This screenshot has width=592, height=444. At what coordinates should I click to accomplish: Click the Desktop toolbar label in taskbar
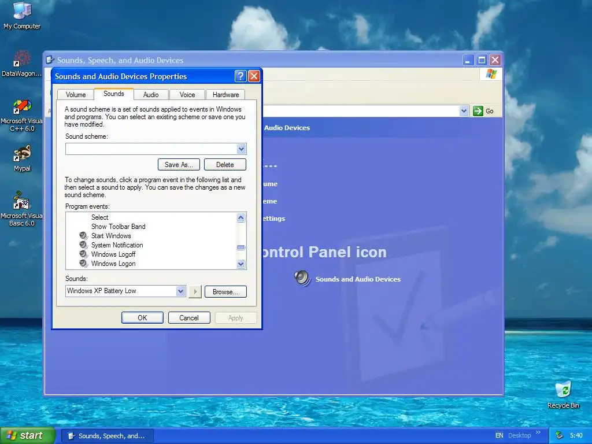pyautogui.click(x=520, y=435)
